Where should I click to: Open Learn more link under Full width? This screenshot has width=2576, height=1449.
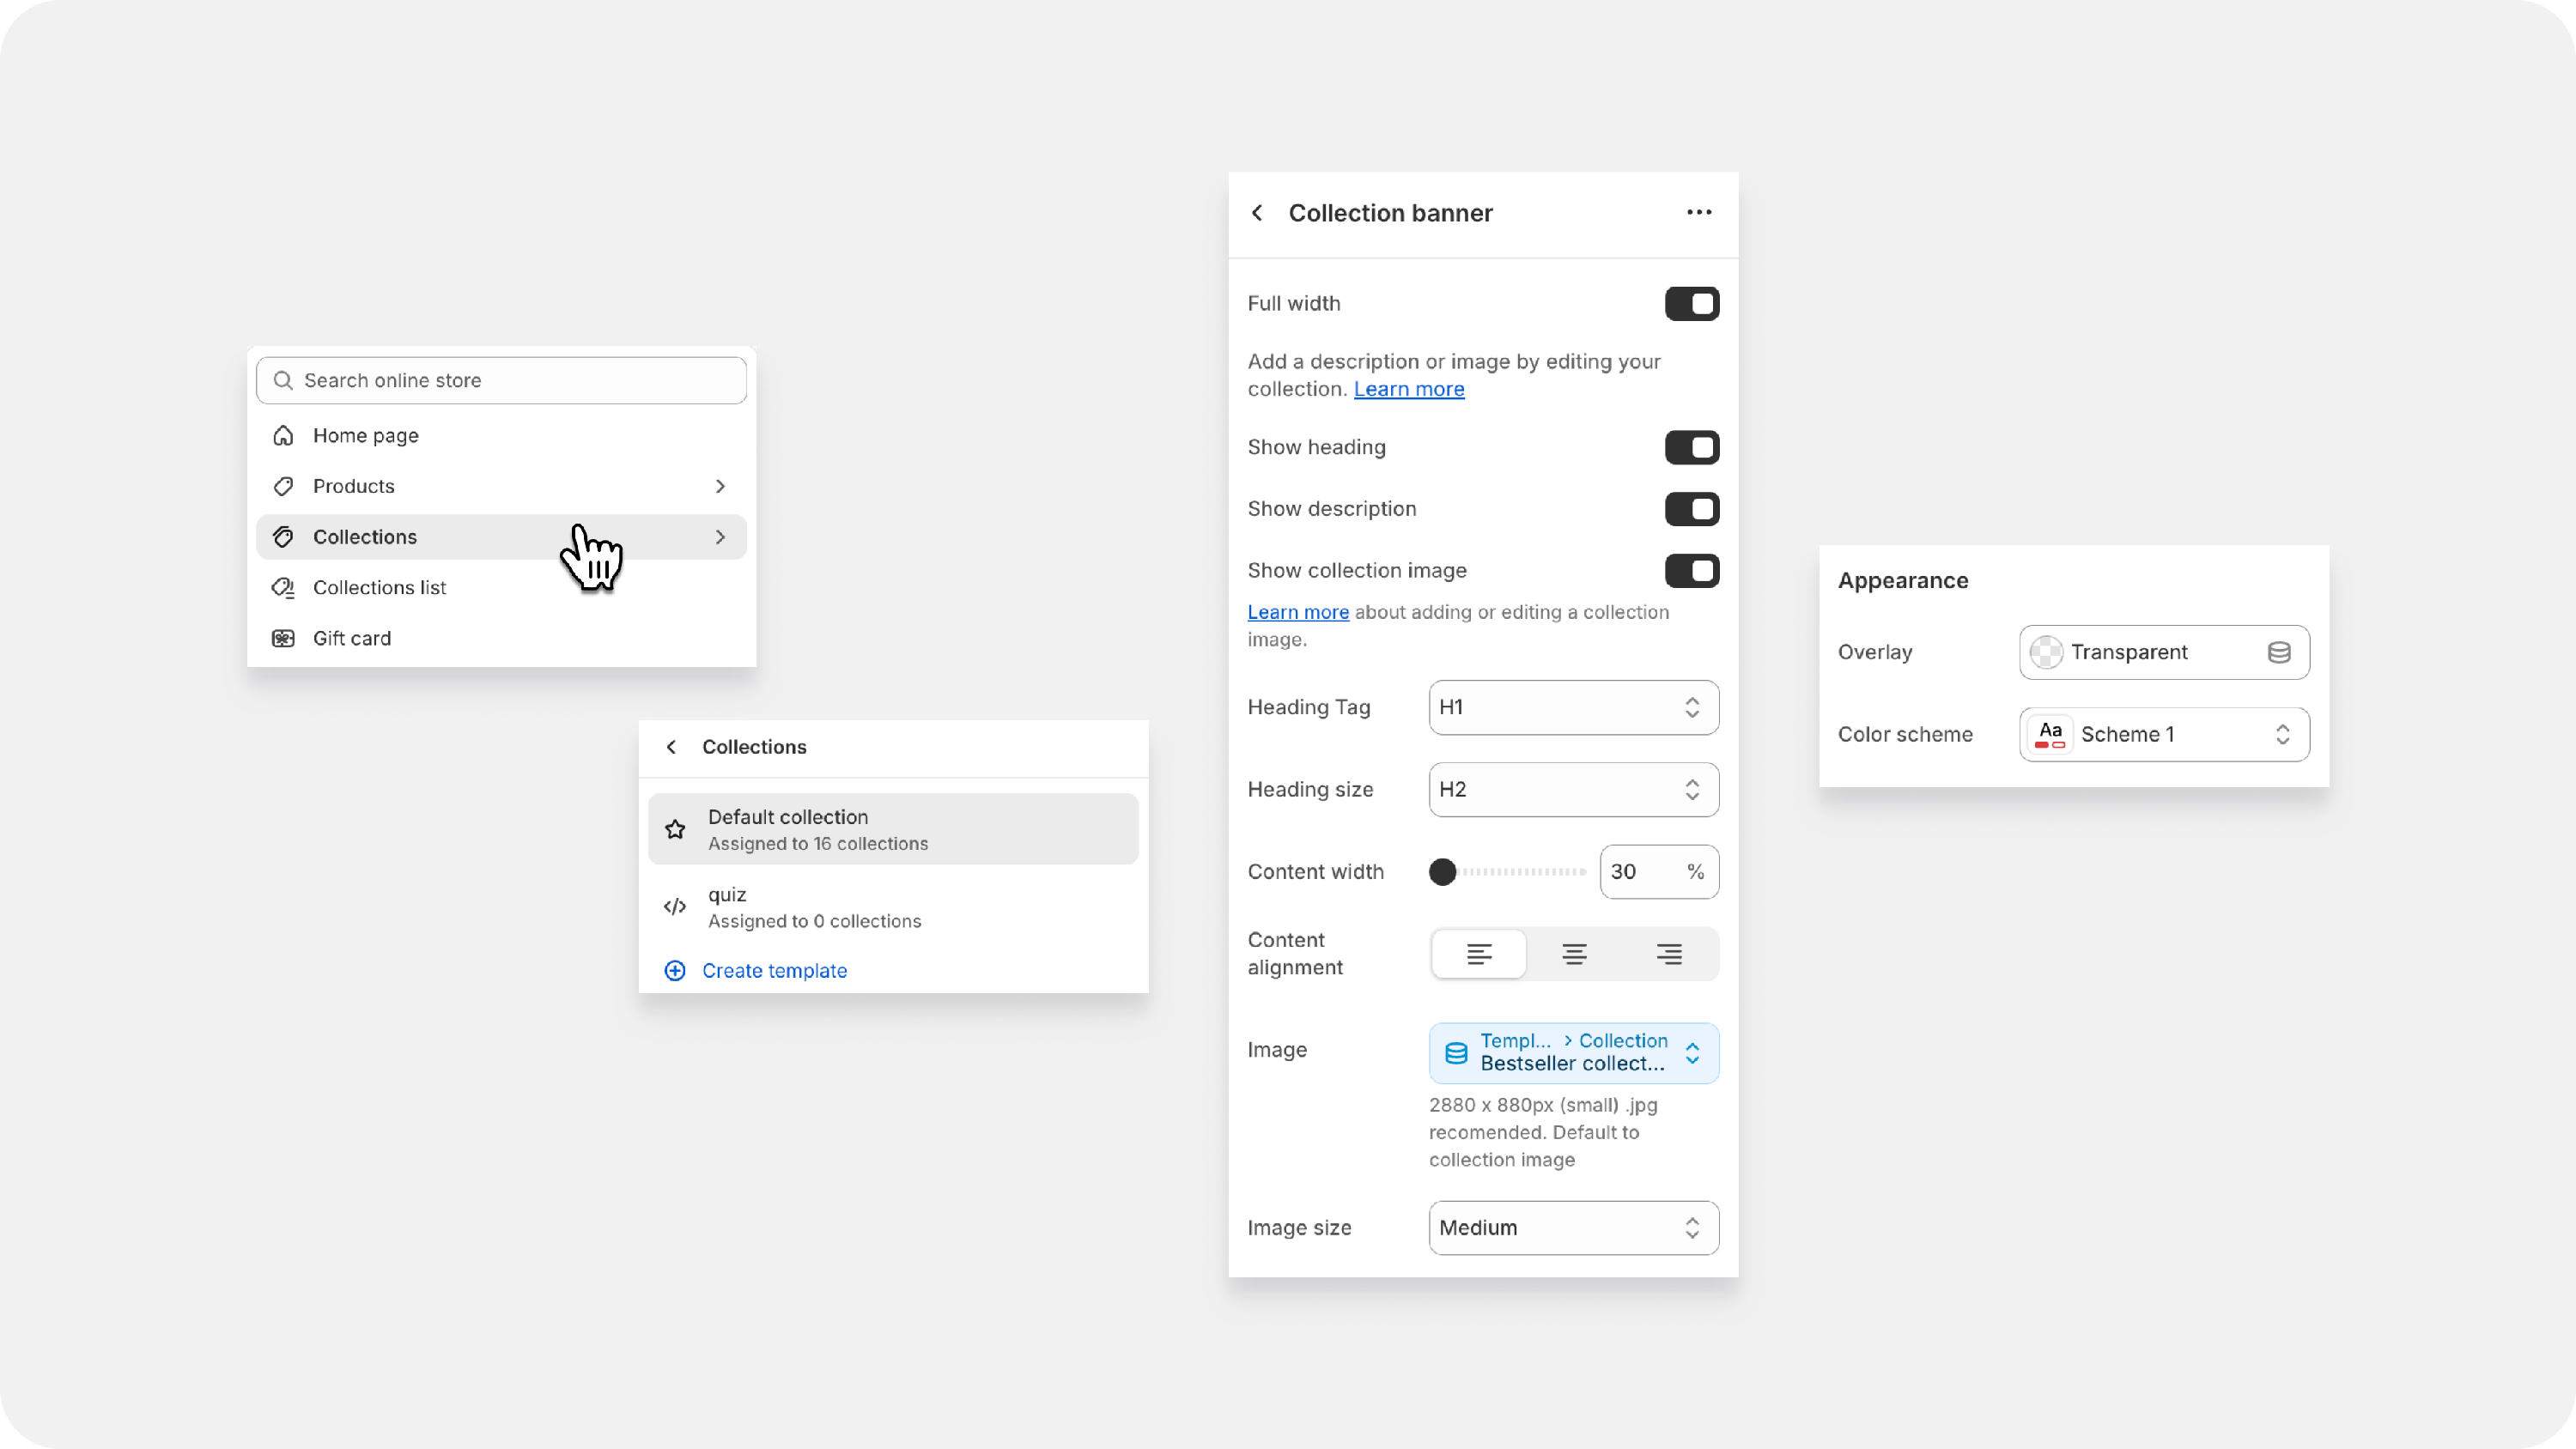1409,389
